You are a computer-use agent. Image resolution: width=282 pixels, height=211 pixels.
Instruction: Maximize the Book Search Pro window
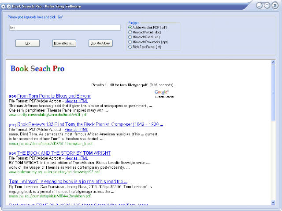click(267, 6)
